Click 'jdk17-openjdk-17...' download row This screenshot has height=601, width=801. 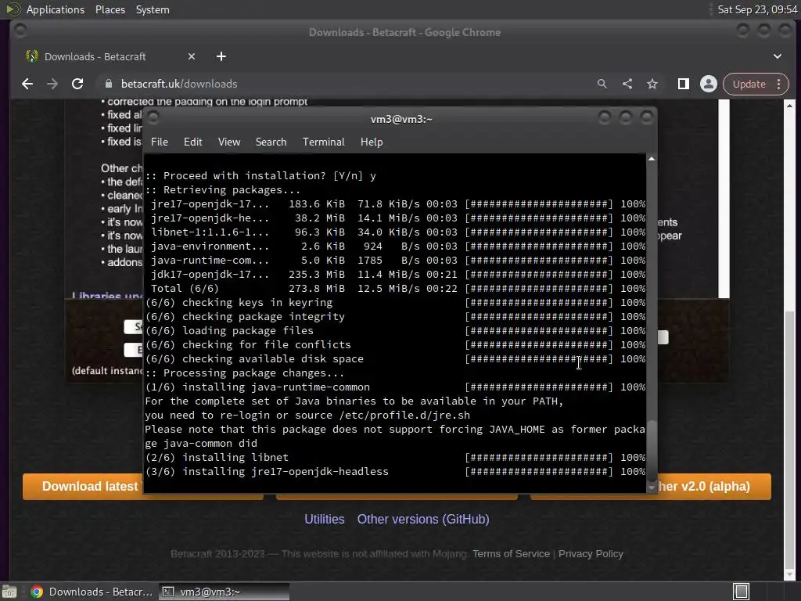(x=395, y=275)
